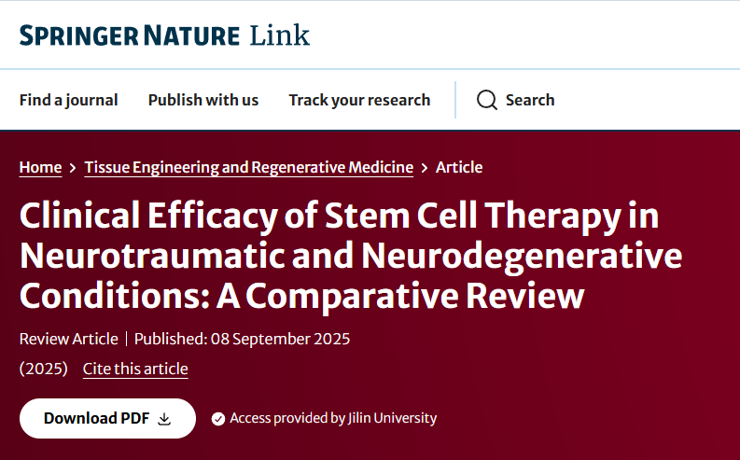Image resolution: width=740 pixels, height=460 pixels.
Task: Click the download arrow icon in the PDF button
Action: (164, 419)
